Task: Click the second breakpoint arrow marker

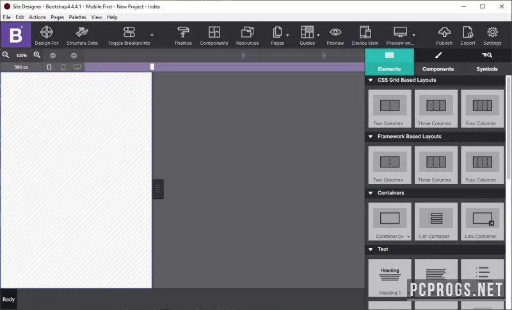Action: coord(324,56)
